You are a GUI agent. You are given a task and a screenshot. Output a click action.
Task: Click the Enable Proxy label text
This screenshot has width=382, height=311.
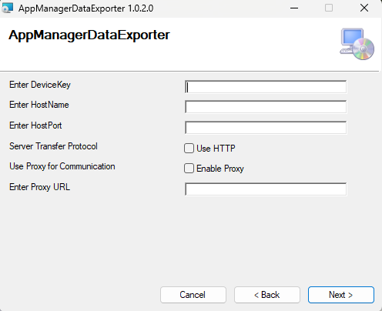coord(220,169)
